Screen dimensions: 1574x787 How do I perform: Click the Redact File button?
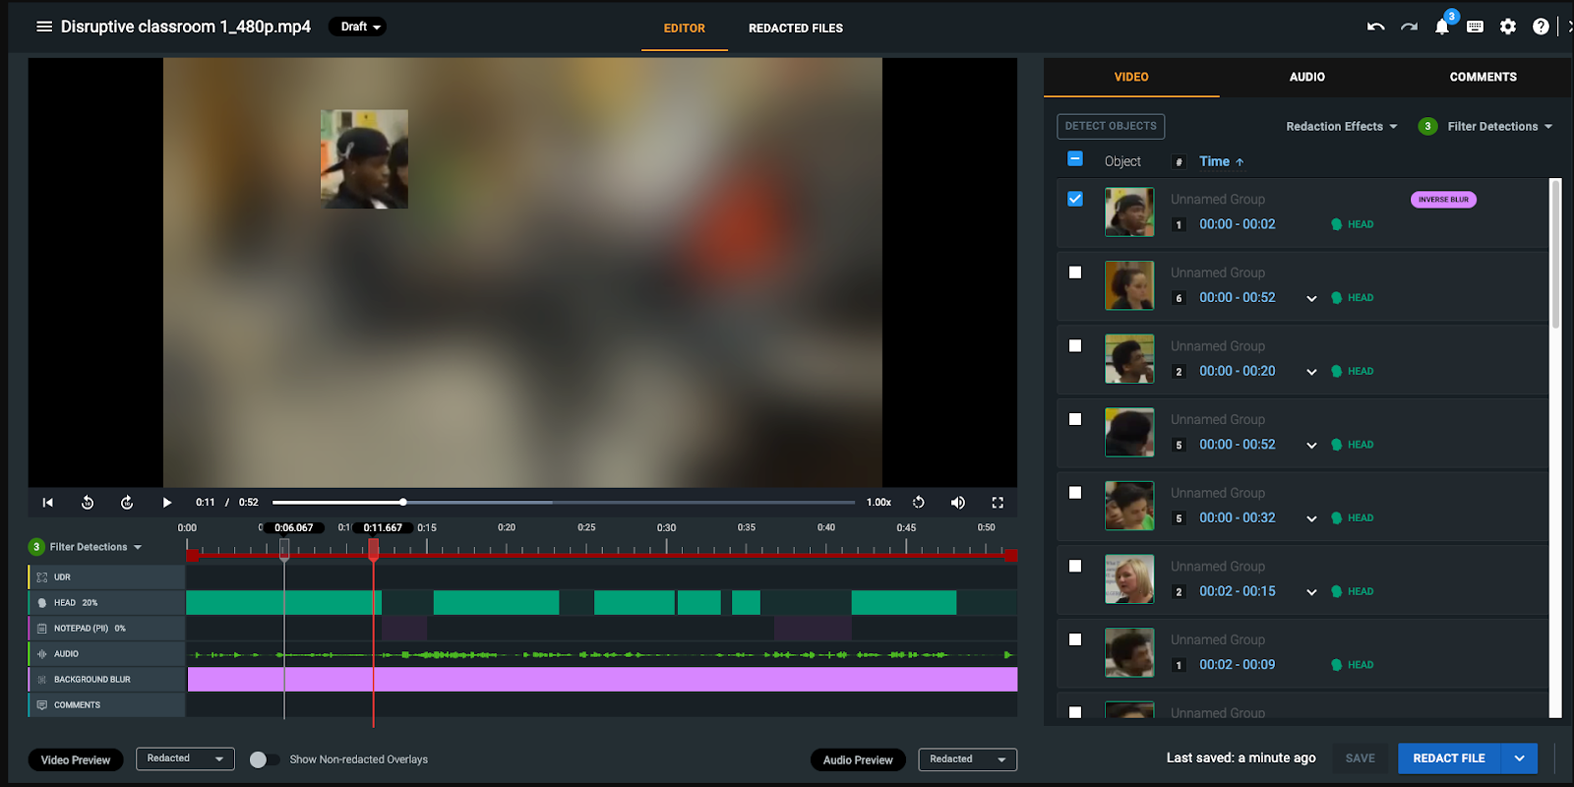pyautogui.click(x=1448, y=758)
